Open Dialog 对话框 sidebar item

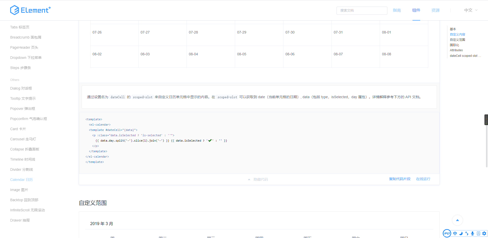(21, 88)
